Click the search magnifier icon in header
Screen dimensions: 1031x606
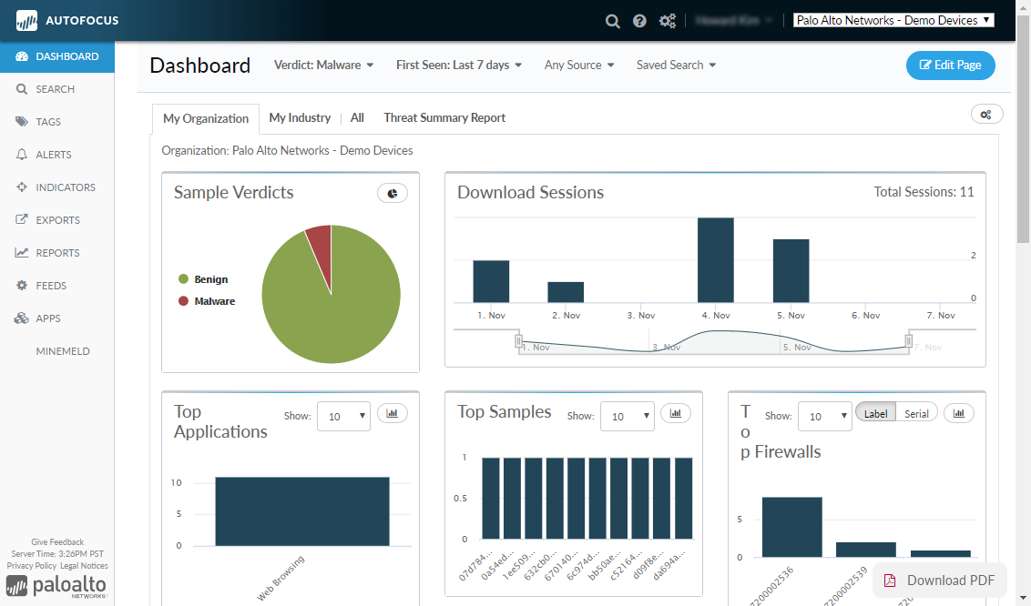coord(613,21)
